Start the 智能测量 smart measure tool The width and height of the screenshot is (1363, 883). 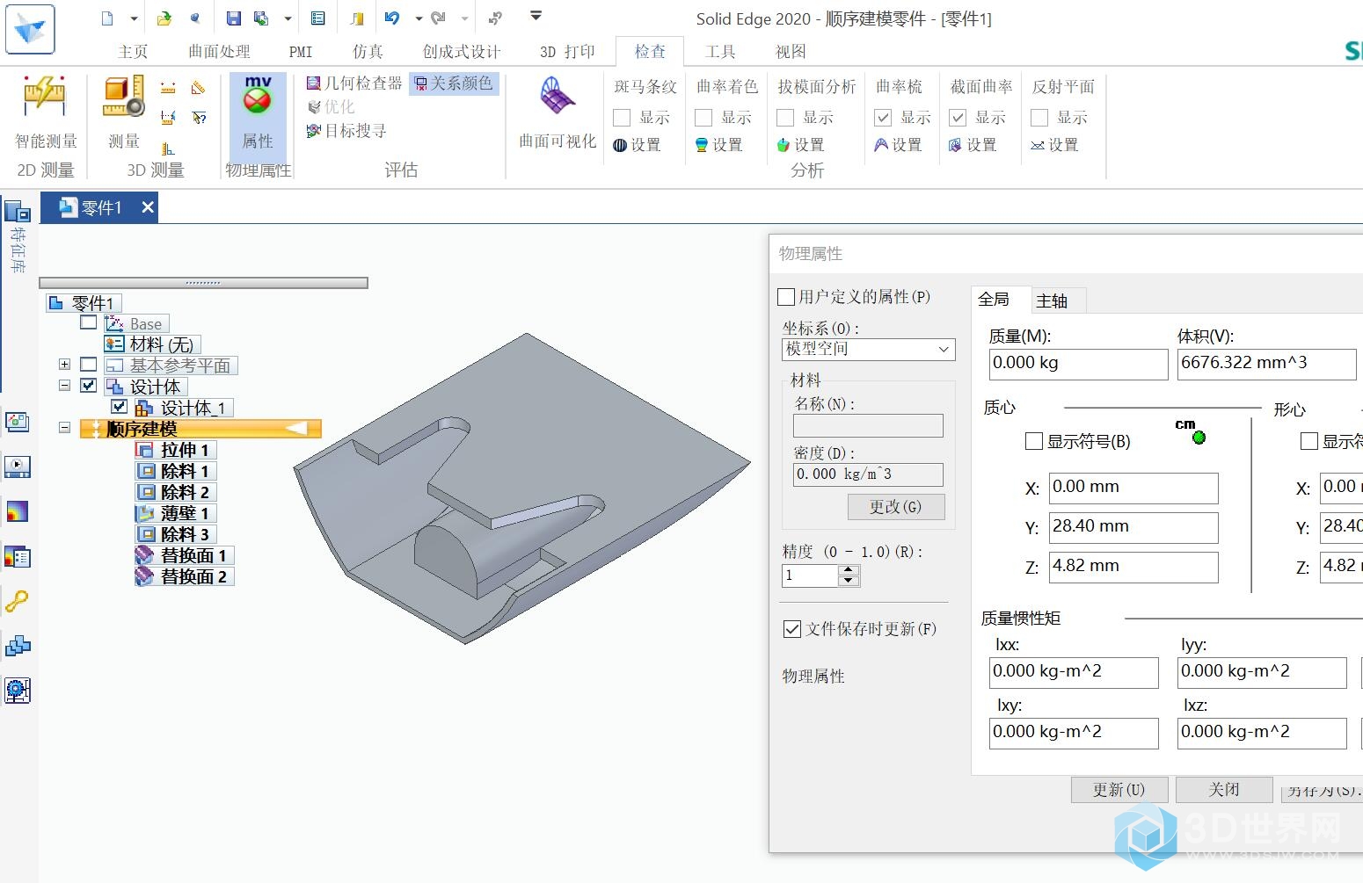click(x=46, y=112)
